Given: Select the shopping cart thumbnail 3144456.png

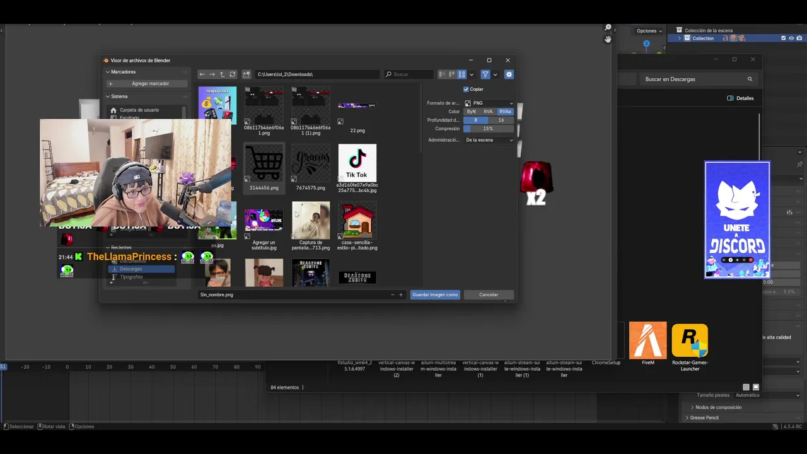Looking at the screenshot, I should (264, 168).
